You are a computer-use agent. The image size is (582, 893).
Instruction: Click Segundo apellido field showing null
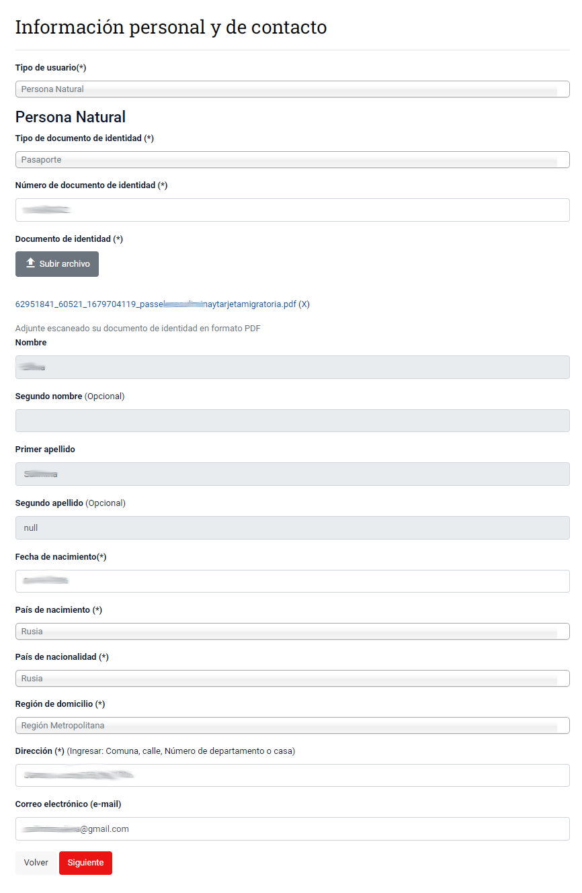[x=292, y=528]
